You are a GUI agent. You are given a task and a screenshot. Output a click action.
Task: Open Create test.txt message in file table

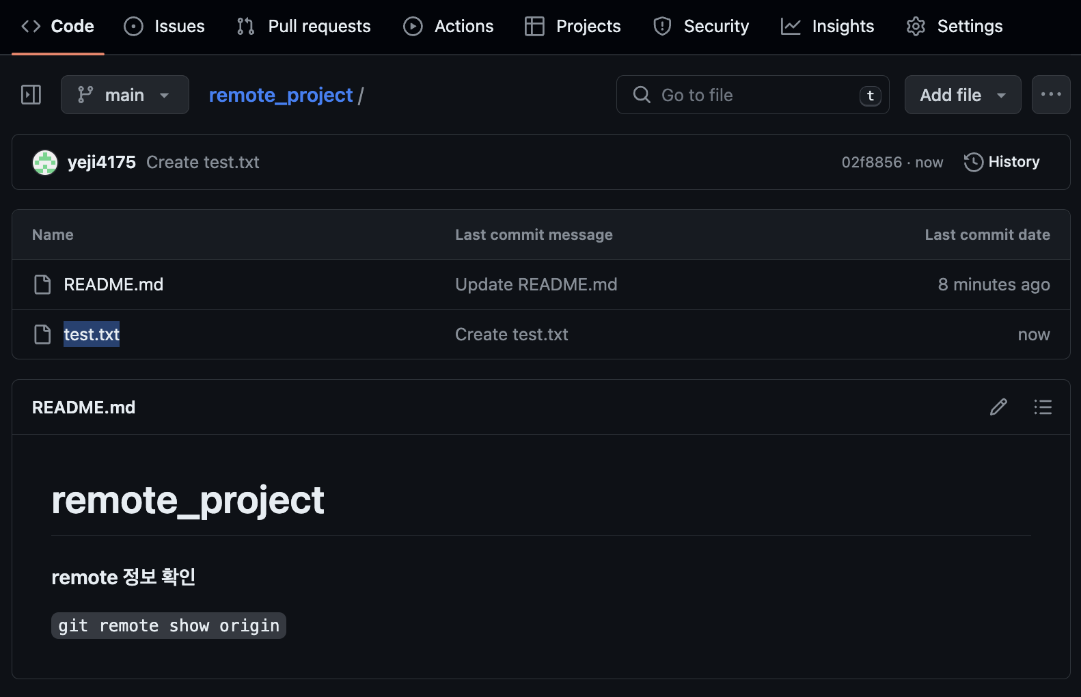512,334
